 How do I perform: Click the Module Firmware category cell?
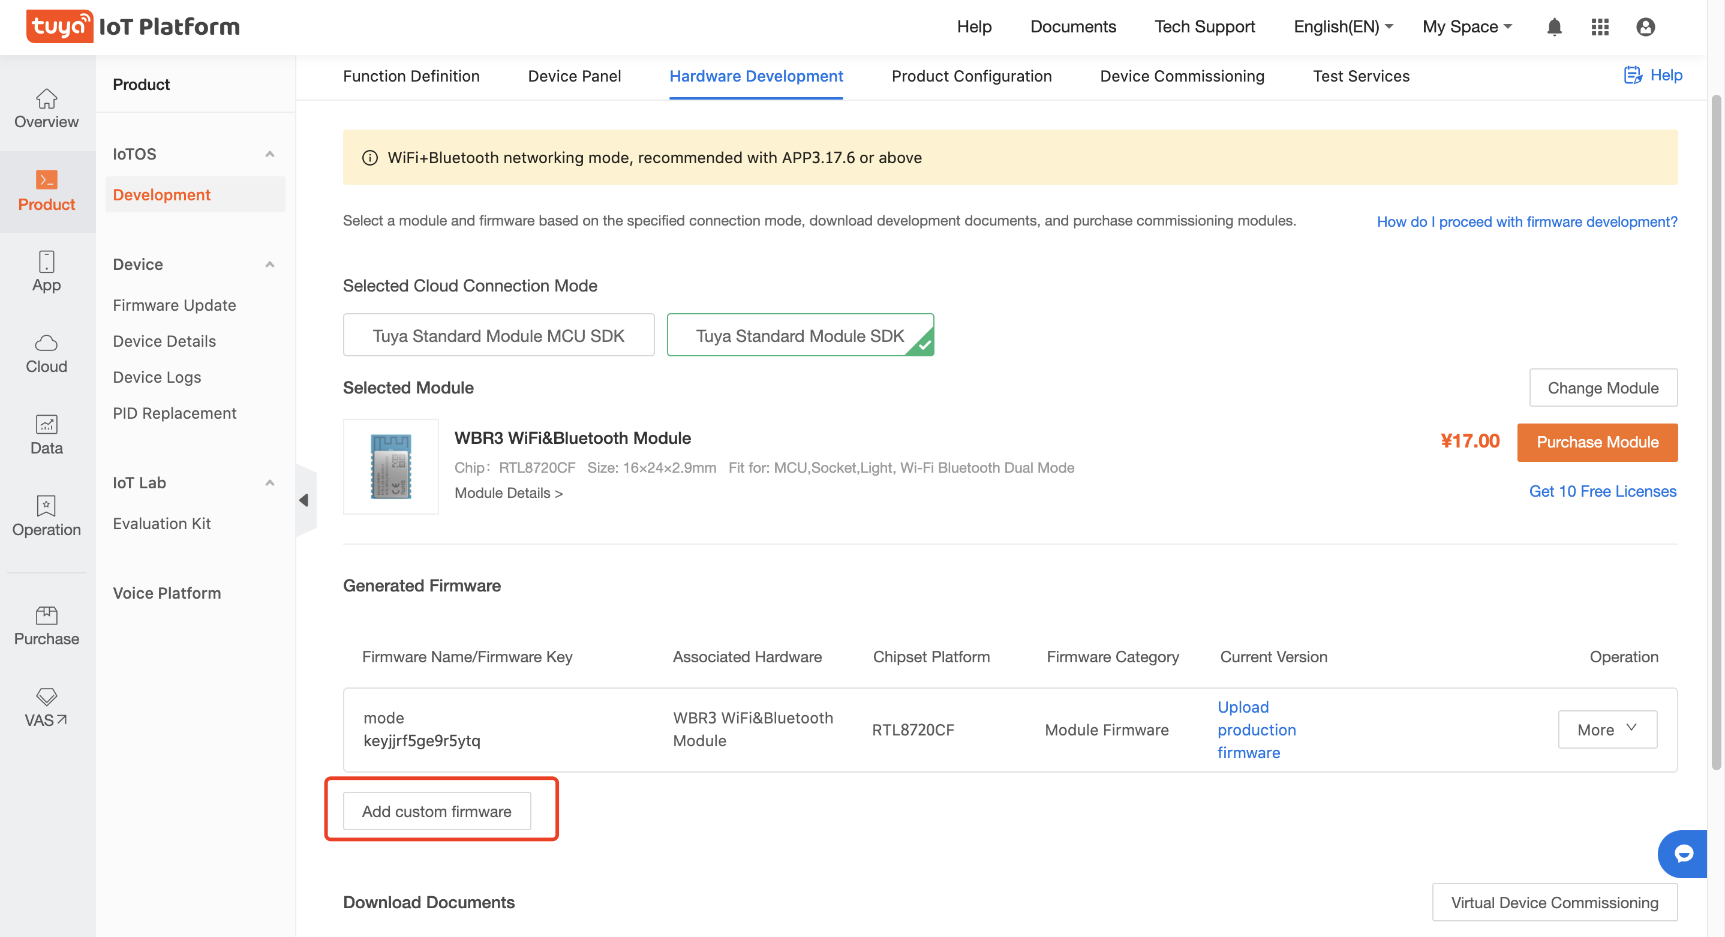pyautogui.click(x=1106, y=729)
